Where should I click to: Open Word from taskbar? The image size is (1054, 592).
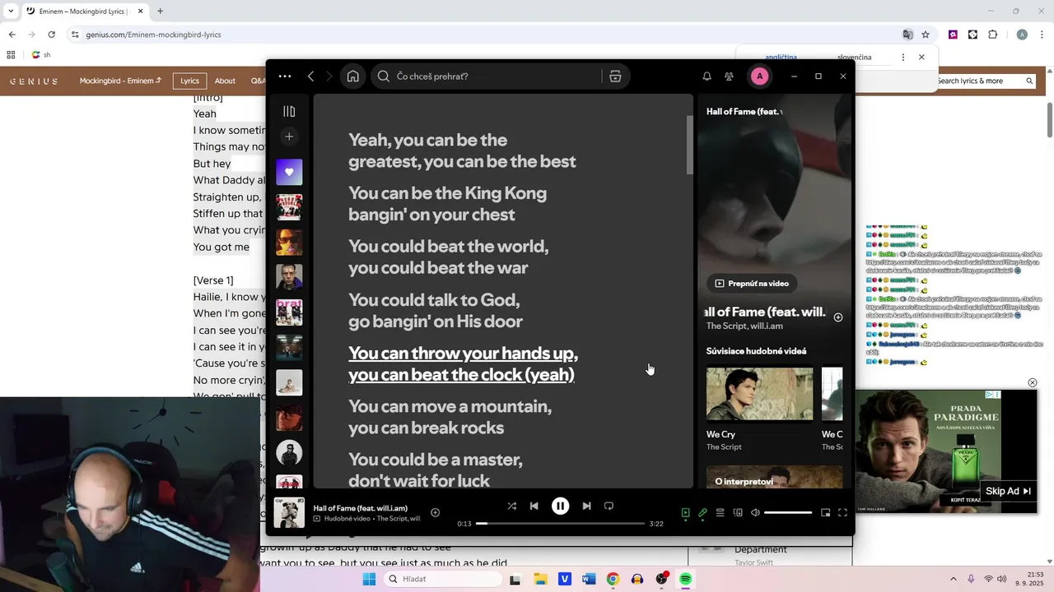[589, 579]
